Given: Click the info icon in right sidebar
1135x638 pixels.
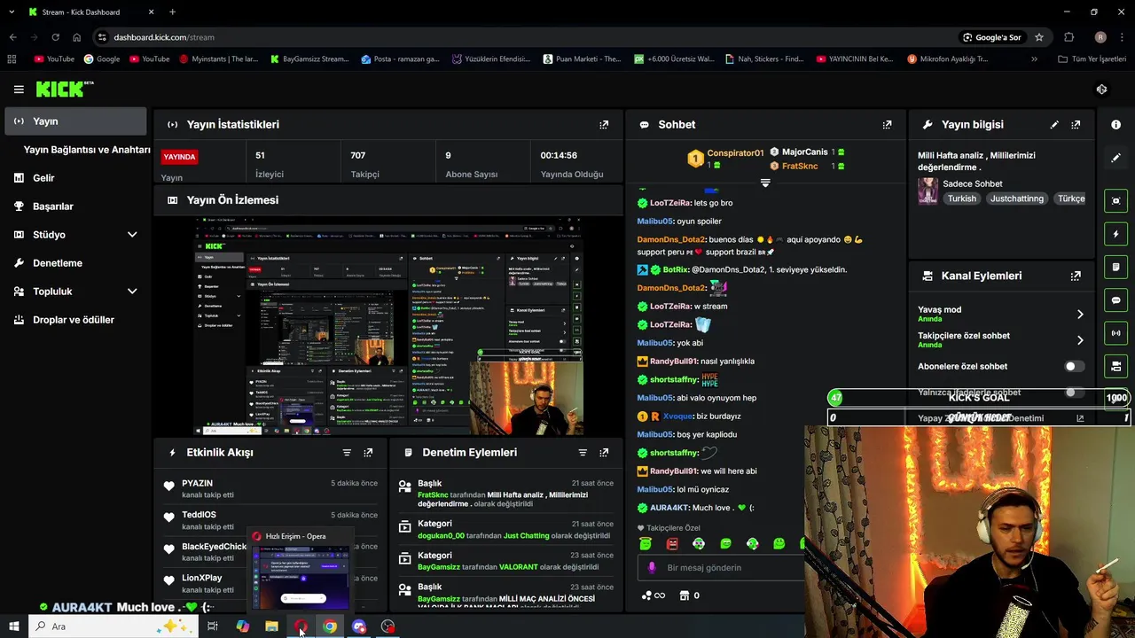Looking at the screenshot, I should pos(1116,125).
